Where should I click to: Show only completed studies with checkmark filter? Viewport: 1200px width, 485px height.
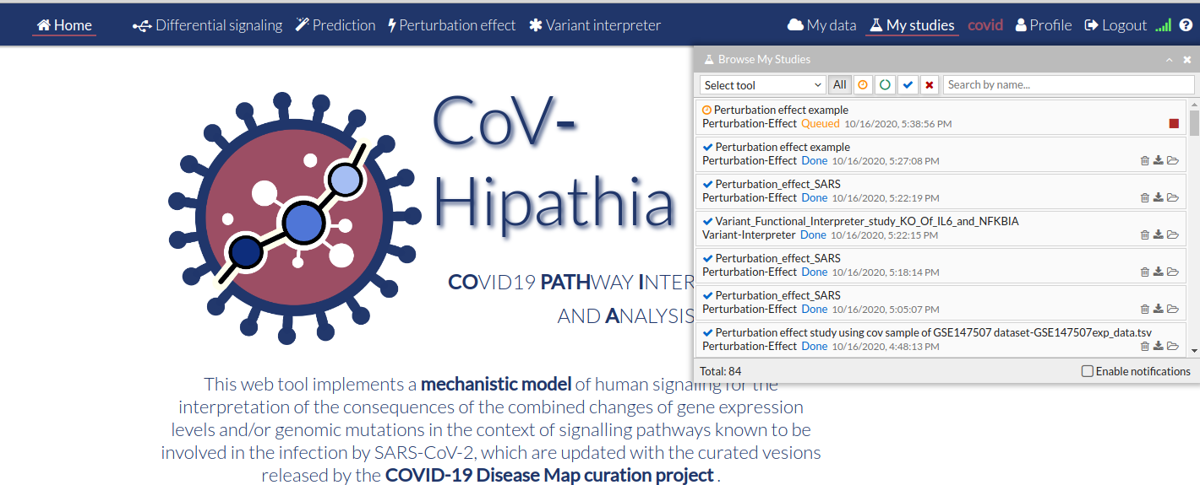pyautogui.click(x=908, y=84)
